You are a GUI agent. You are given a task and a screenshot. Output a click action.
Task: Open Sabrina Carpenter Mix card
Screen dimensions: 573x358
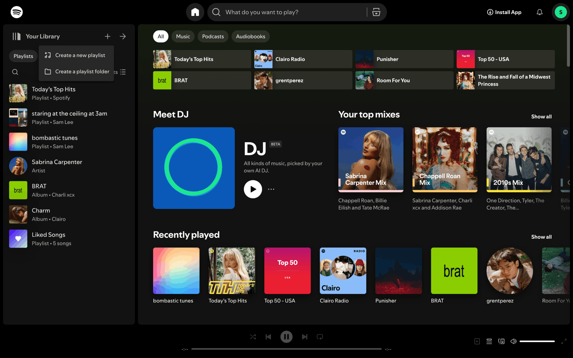(x=371, y=169)
